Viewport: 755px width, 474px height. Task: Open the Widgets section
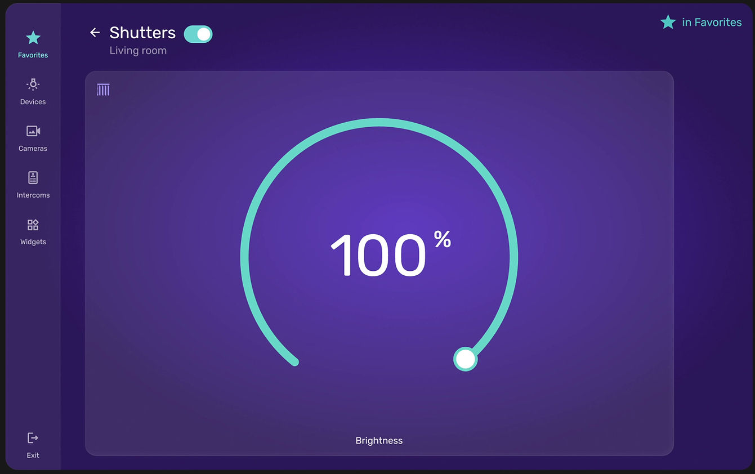coord(33,232)
